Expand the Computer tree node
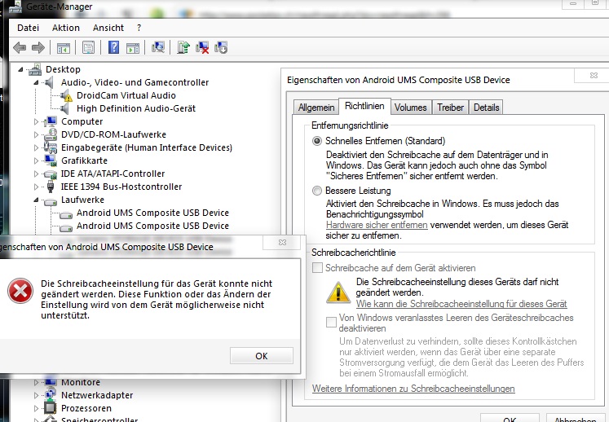Image resolution: width=609 pixels, height=422 pixels. point(36,122)
